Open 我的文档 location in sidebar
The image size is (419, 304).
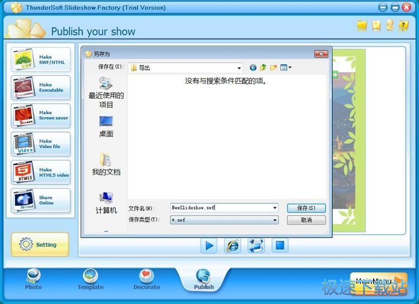(106, 164)
